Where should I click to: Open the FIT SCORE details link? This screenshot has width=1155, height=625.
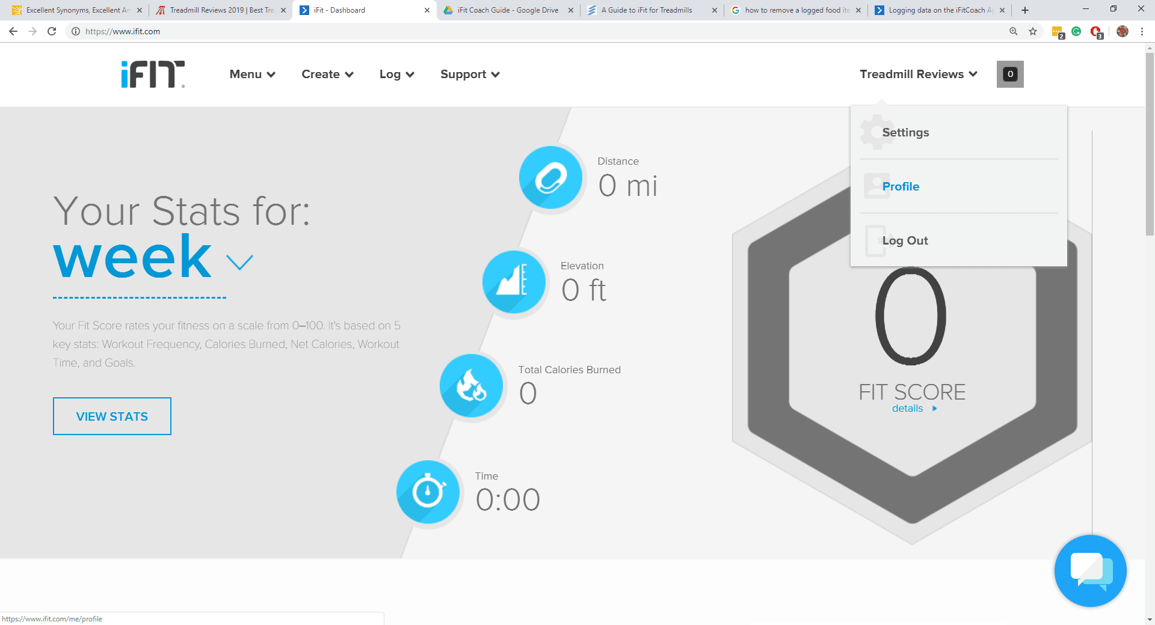(x=907, y=408)
